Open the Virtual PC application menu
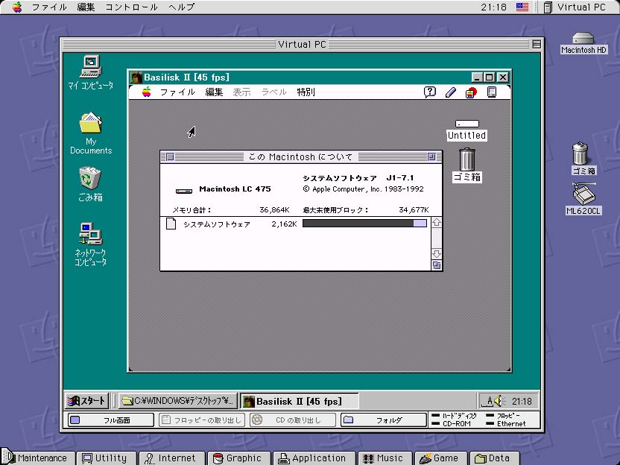This screenshot has width=620, height=465. (575, 7)
